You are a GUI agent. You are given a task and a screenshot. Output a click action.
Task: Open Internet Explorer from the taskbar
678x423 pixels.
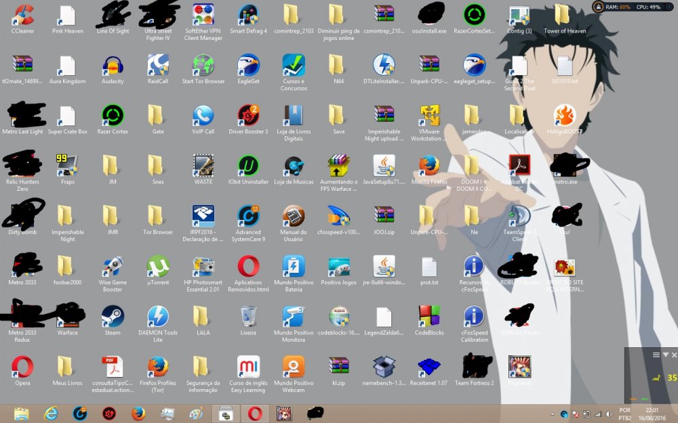[51, 413]
